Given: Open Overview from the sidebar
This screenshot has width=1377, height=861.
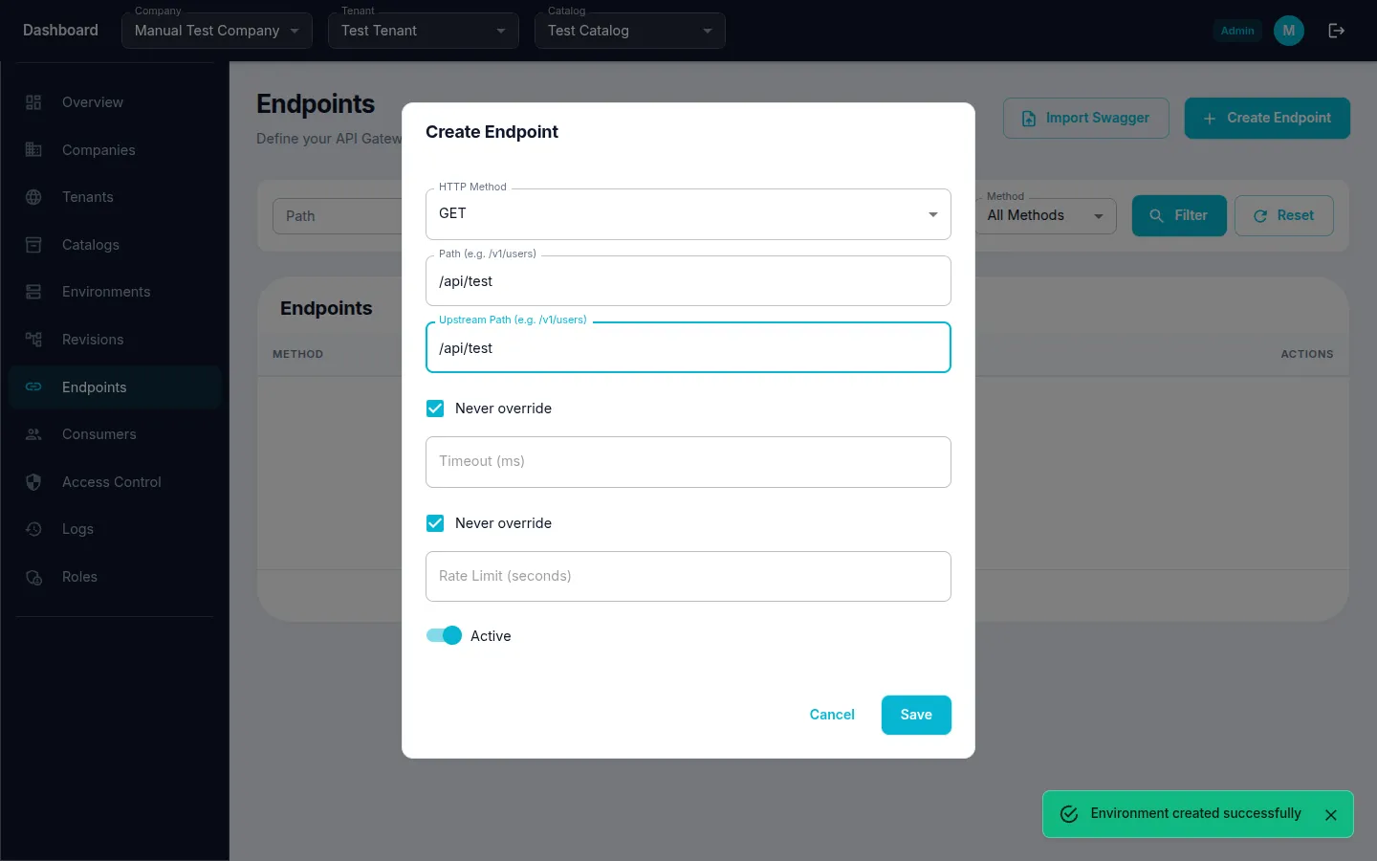Looking at the screenshot, I should pos(92,102).
